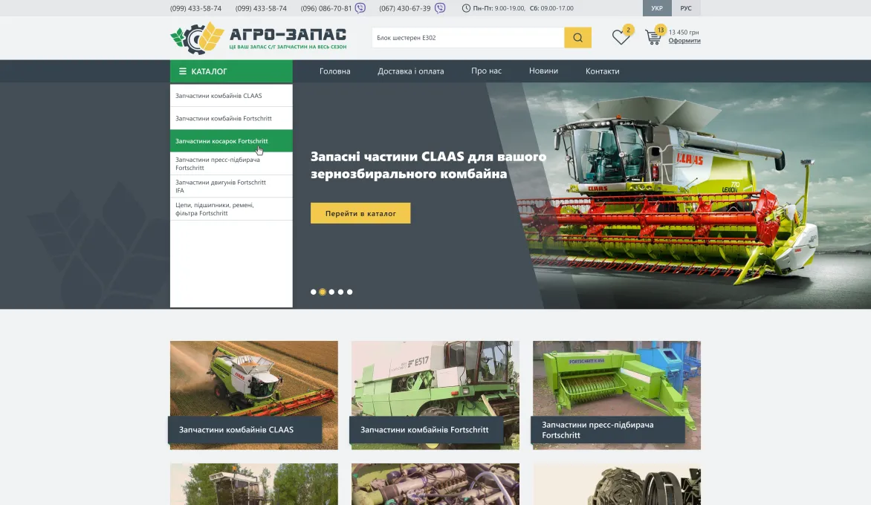Open Цепи, підшипники, ремені menu item

(231, 209)
